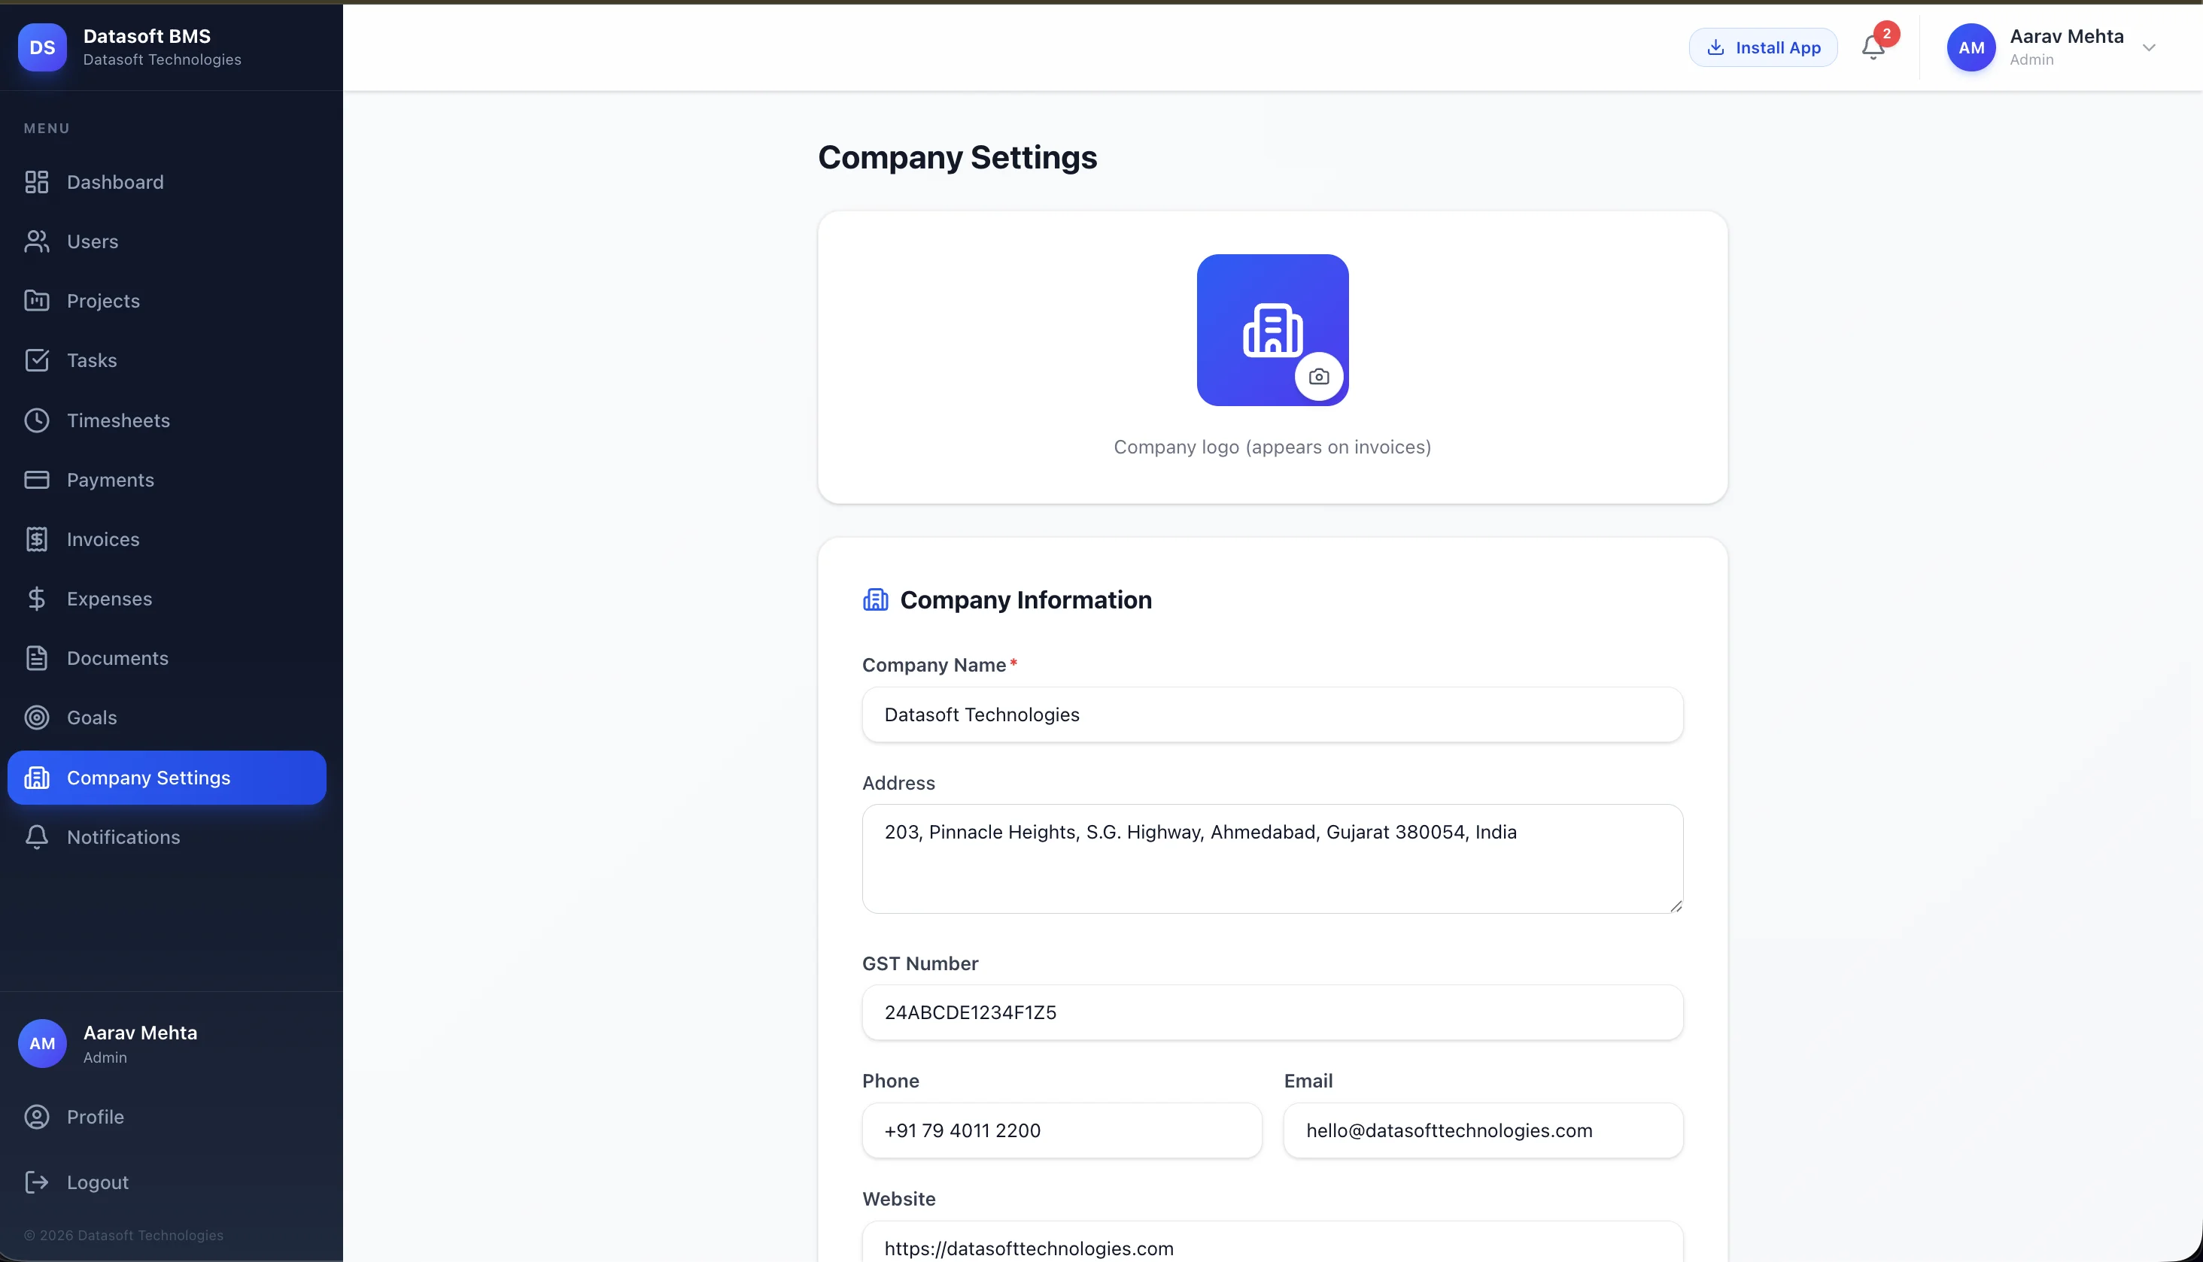2203x1262 pixels.
Task: Select the Payments card icon
Action: pyautogui.click(x=36, y=479)
